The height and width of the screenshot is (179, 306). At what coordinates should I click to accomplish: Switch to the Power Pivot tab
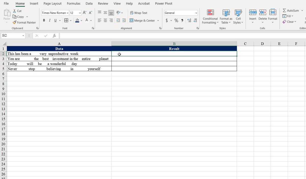tap(164, 3)
